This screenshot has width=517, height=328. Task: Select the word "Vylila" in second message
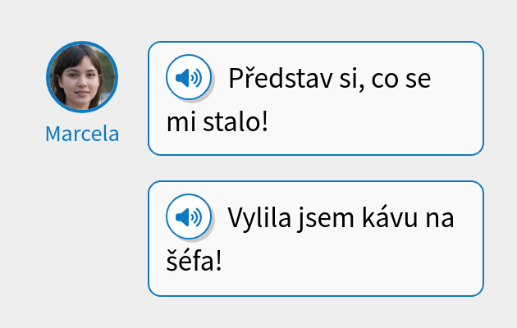point(259,217)
